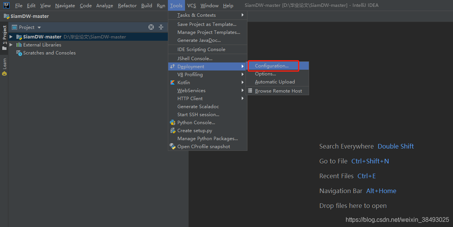Expand HTTP Client submenu arrow

(x=242, y=98)
